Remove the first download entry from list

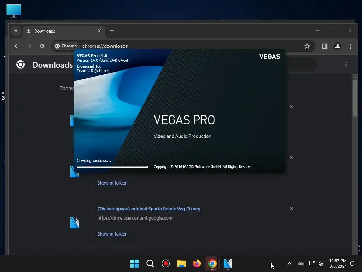pos(292,107)
